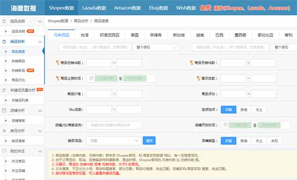Select 跨境 for 店铺类型
The width and height of the screenshot is (297, 180).
pos(244,141)
